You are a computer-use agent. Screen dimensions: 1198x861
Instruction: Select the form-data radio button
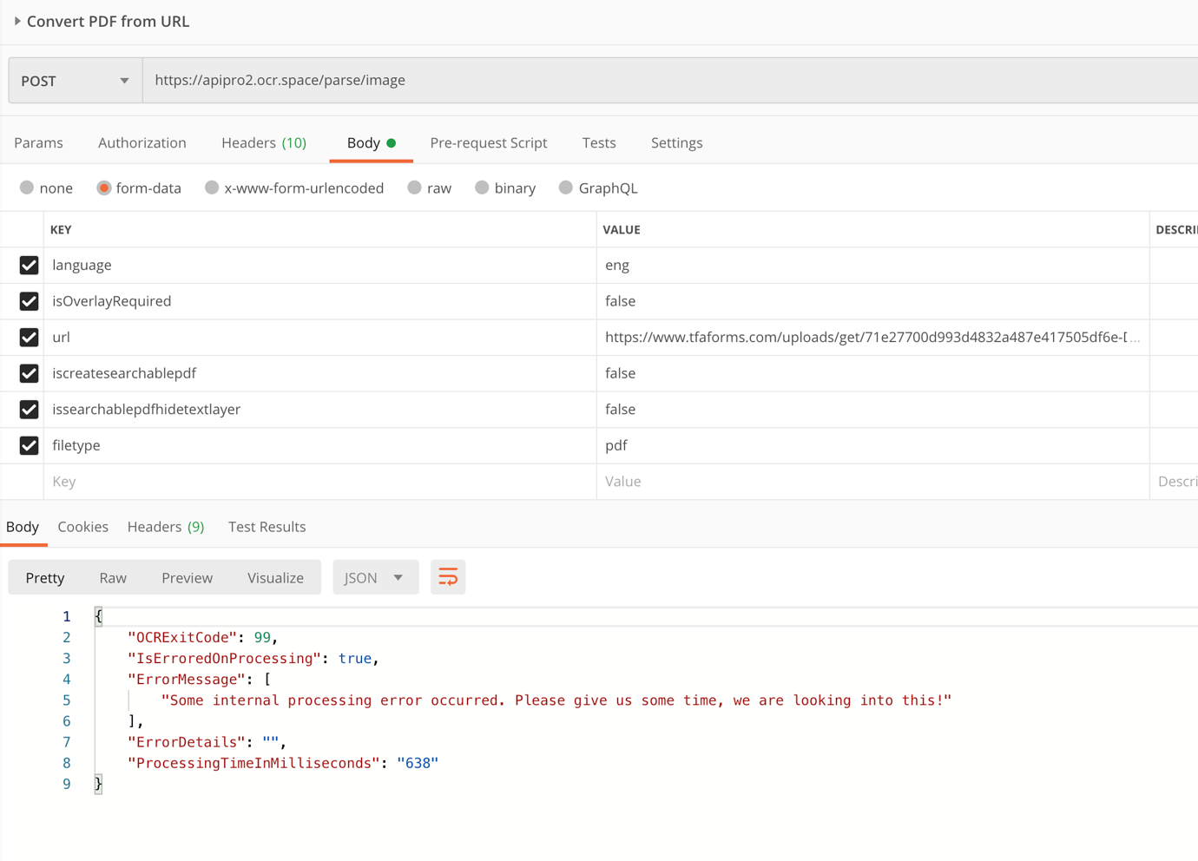click(104, 187)
